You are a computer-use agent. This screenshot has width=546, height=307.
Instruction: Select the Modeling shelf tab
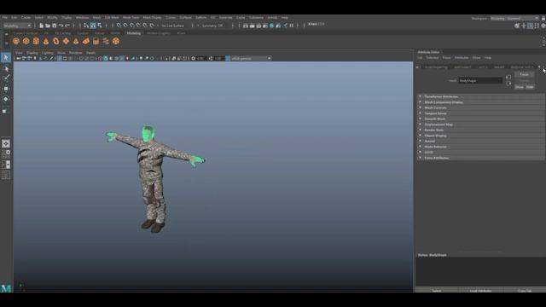click(x=134, y=33)
